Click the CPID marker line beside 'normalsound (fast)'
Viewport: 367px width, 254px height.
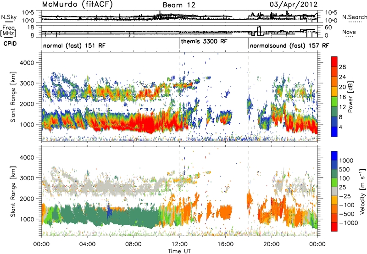tap(249, 43)
